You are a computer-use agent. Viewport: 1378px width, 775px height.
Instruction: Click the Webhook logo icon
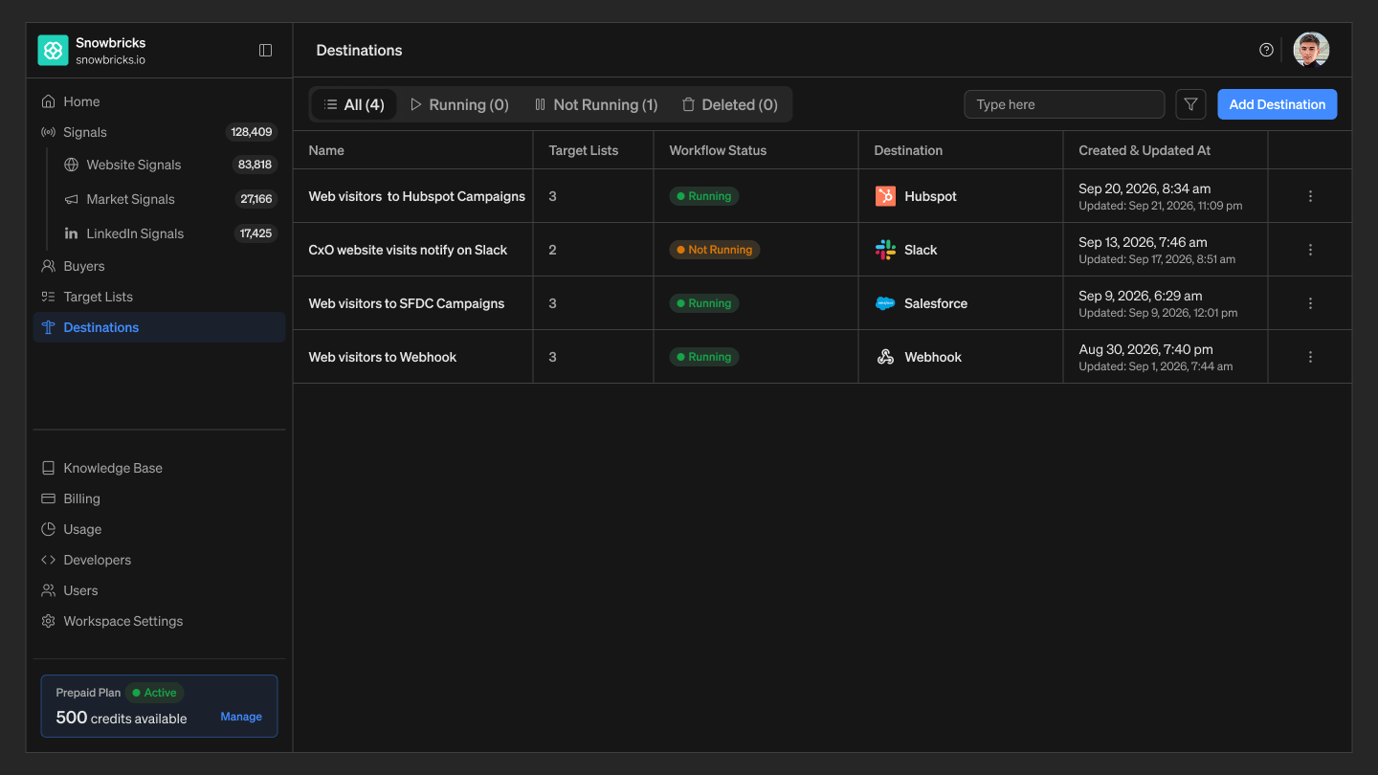pos(885,357)
